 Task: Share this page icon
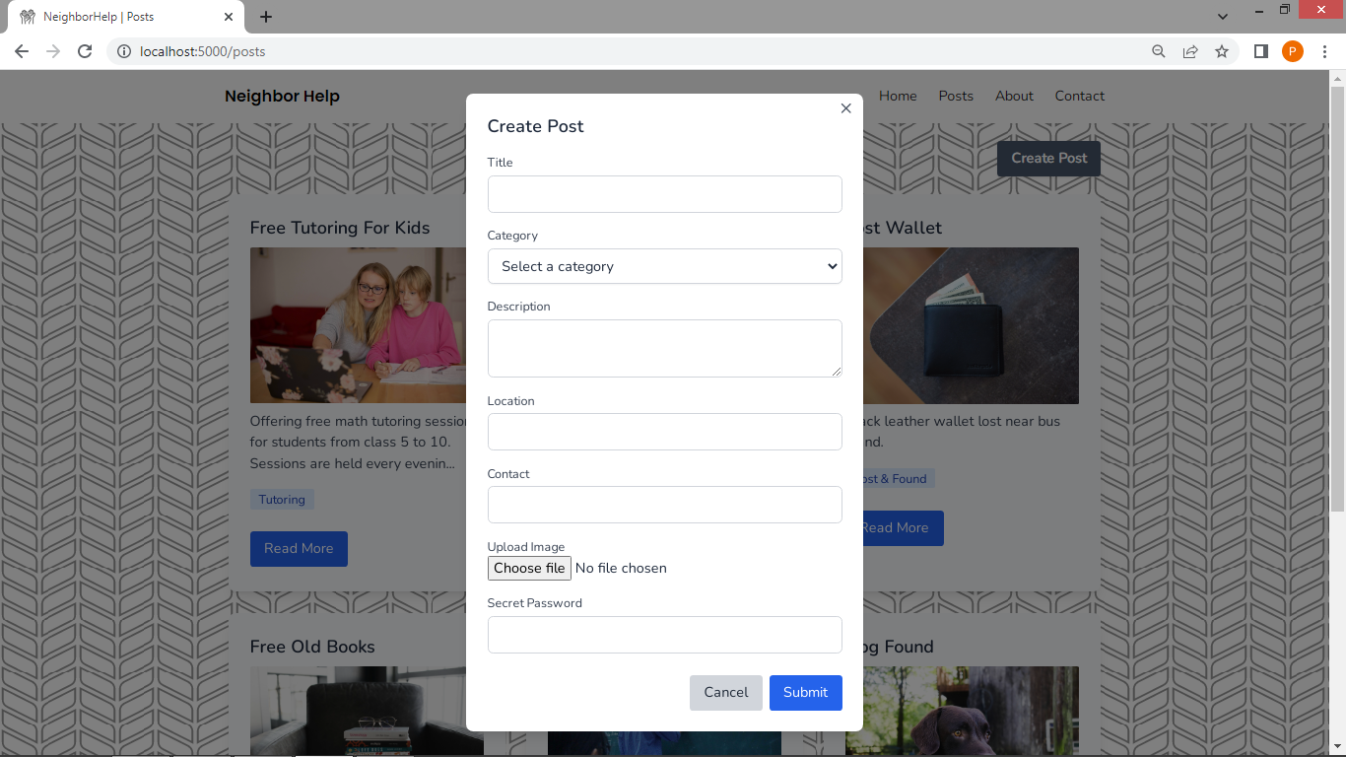click(x=1190, y=51)
